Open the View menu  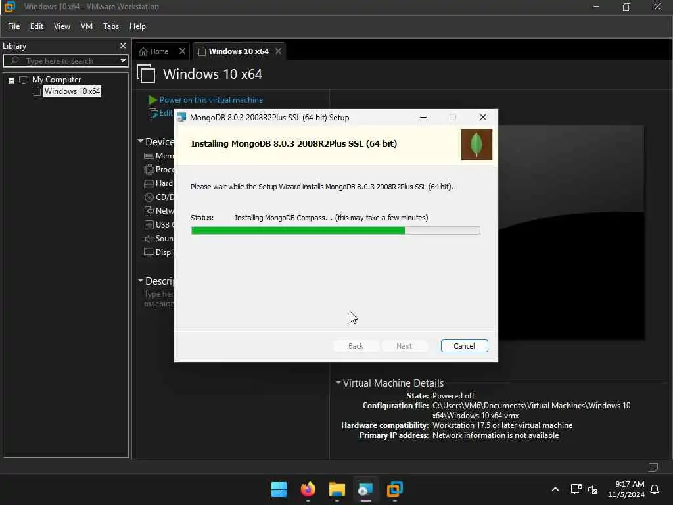coord(62,26)
